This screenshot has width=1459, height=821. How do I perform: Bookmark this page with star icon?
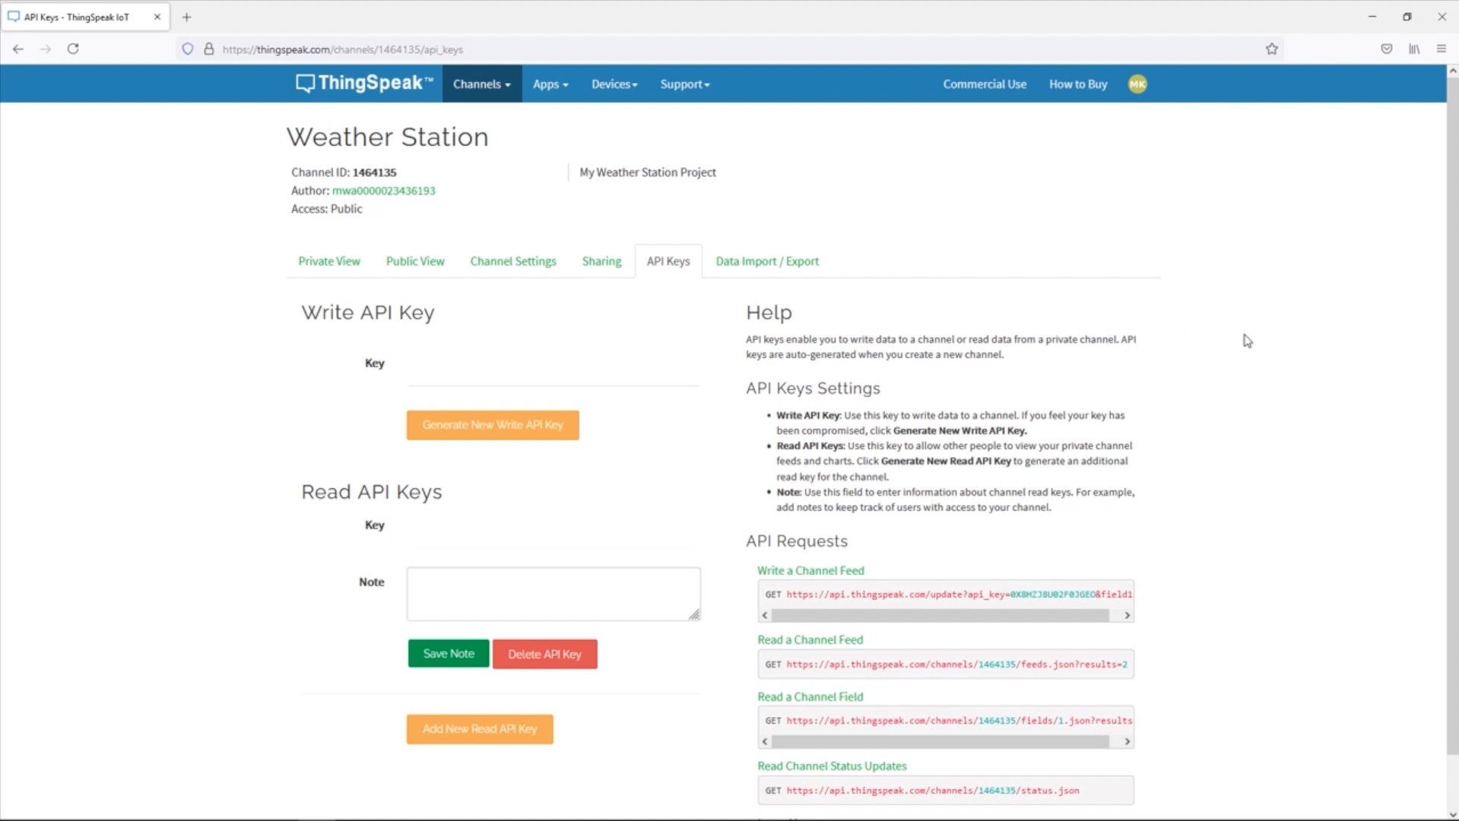click(1271, 49)
